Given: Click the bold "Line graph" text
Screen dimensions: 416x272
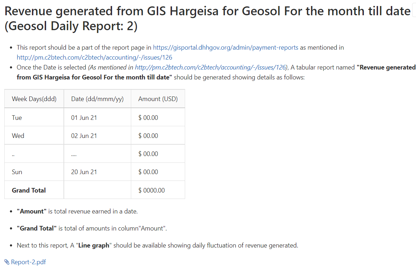Looking at the screenshot, I should point(94,245).
